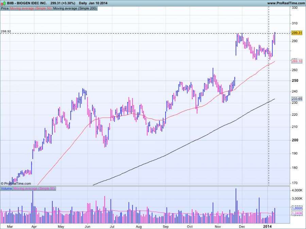Screen dimensions: 306x229
Task: Select the Price legend label
Action: pos(5,8)
